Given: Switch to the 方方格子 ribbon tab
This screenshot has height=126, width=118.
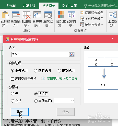Looking at the screenshot, I should [49, 6].
